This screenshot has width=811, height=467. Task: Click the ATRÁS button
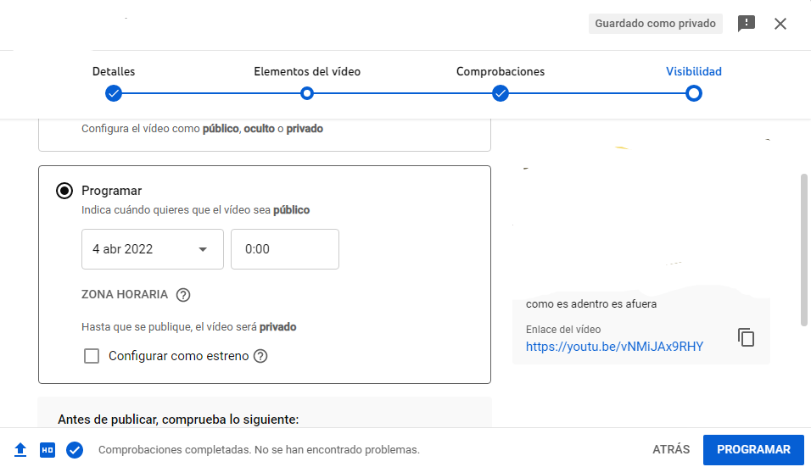coord(671,450)
